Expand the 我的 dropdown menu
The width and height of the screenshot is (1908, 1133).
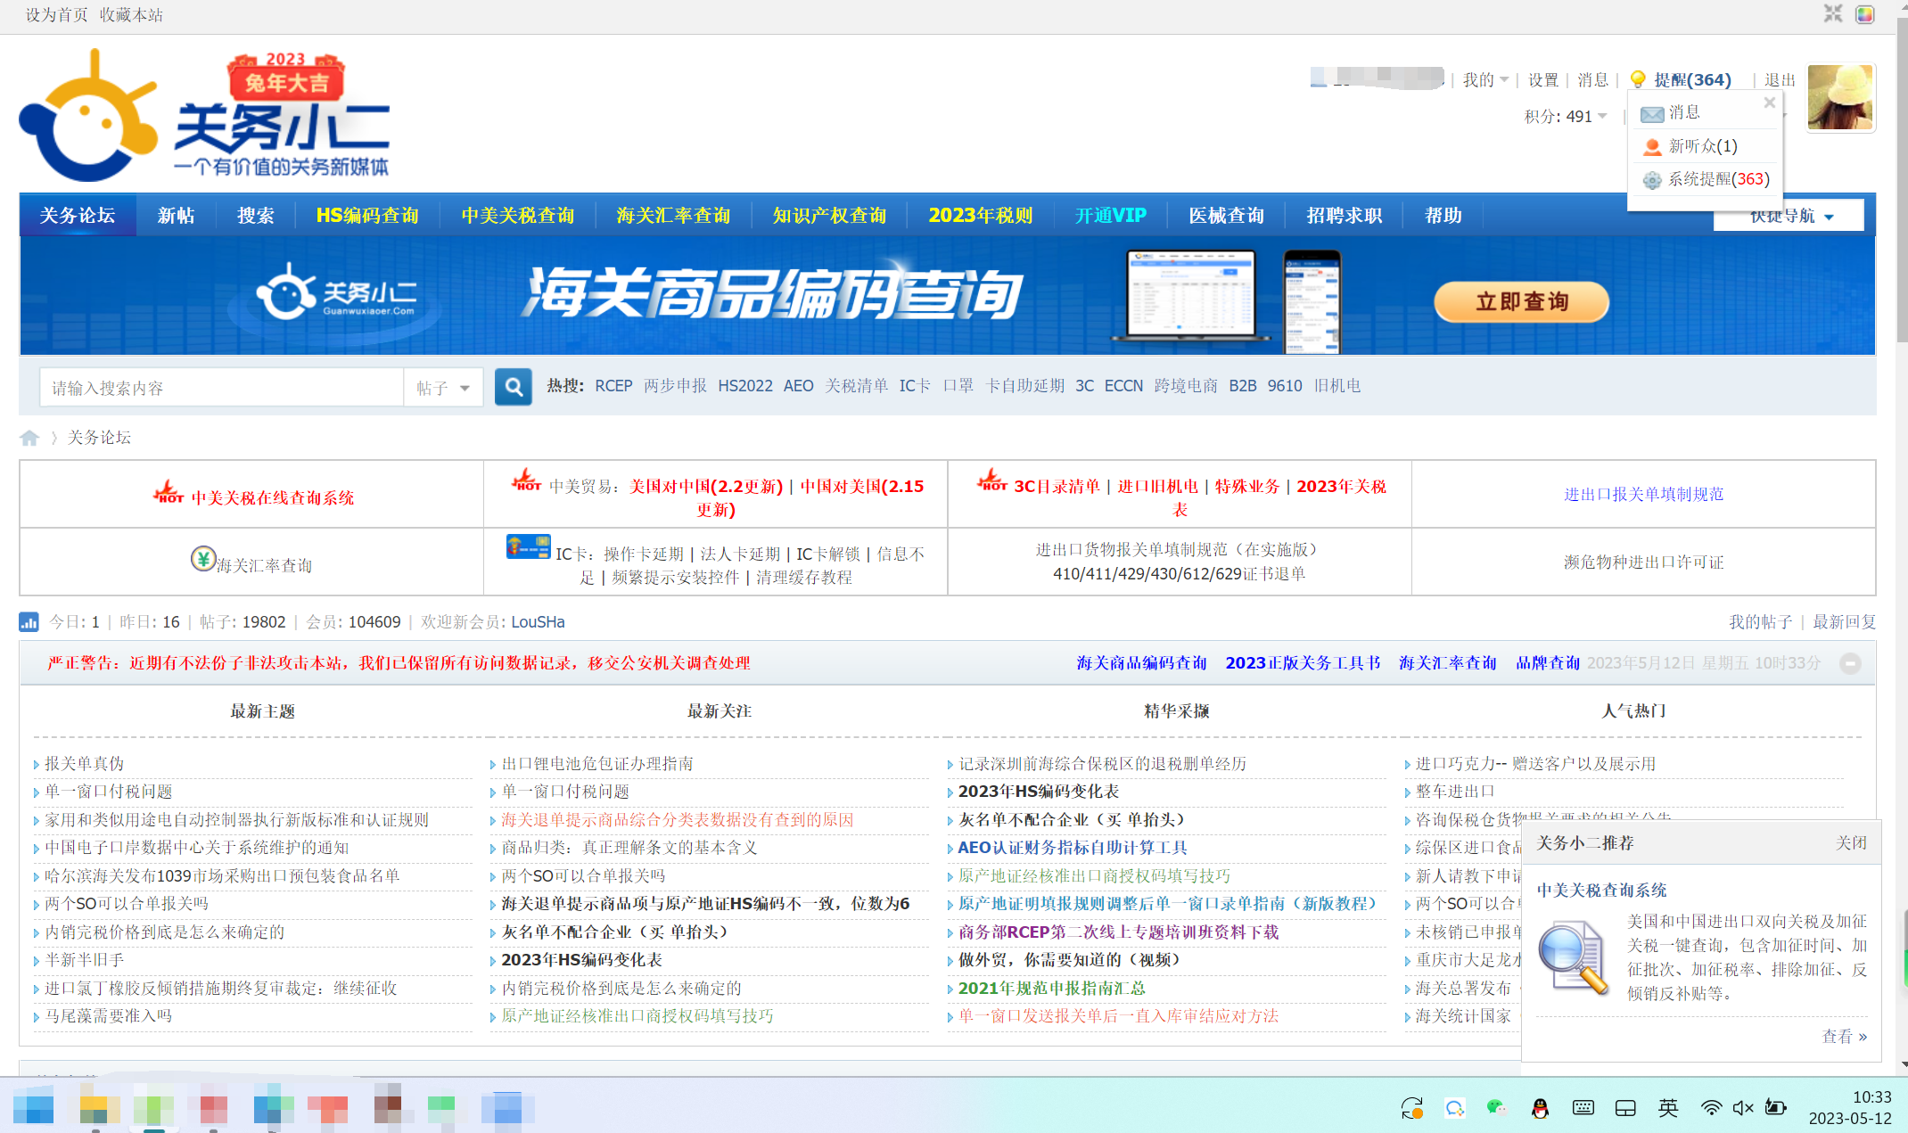[1485, 80]
